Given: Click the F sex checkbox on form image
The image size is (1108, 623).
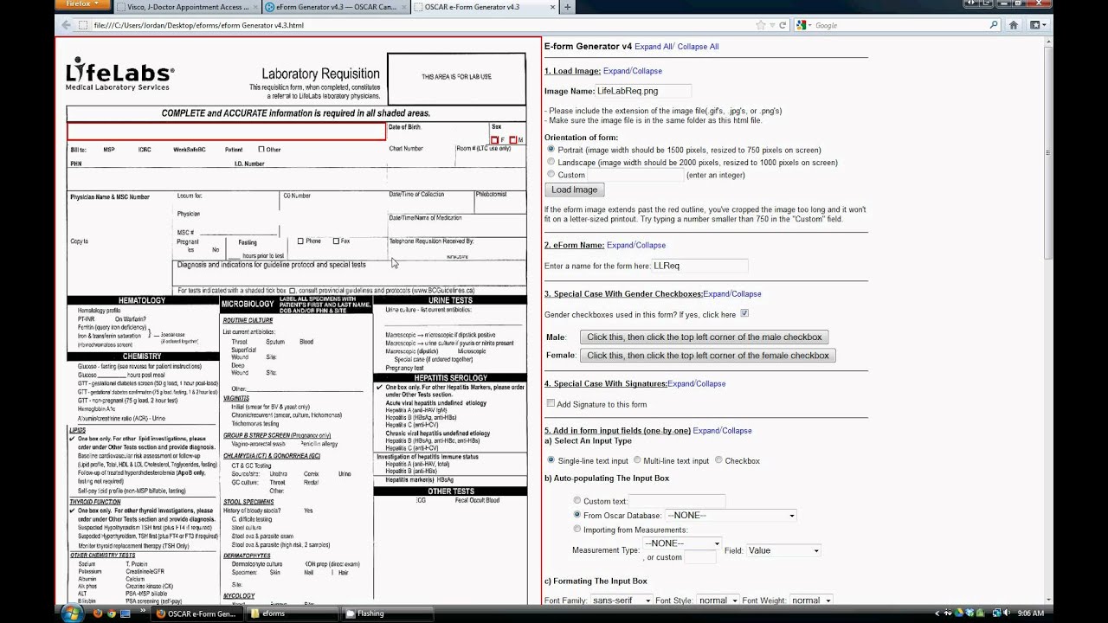Looking at the screenshot, I should tap(495, 140).
